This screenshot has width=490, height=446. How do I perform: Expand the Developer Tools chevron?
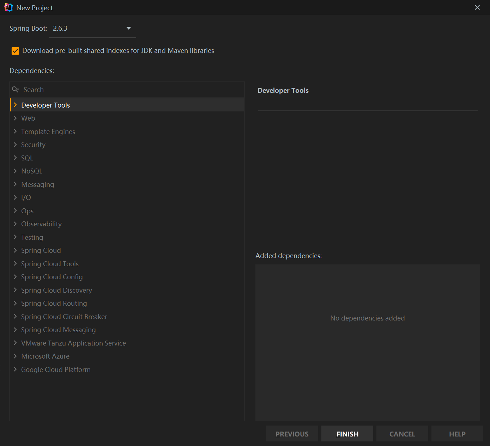15,105
